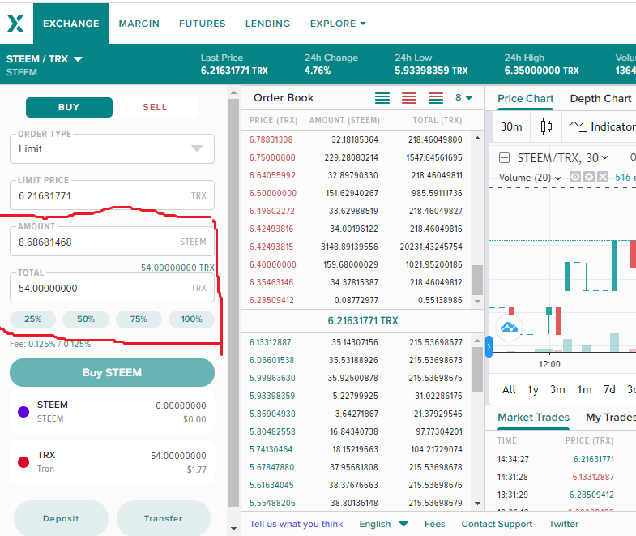Click the fee rate 0.125% / 0.125% link

pos(60,345)
